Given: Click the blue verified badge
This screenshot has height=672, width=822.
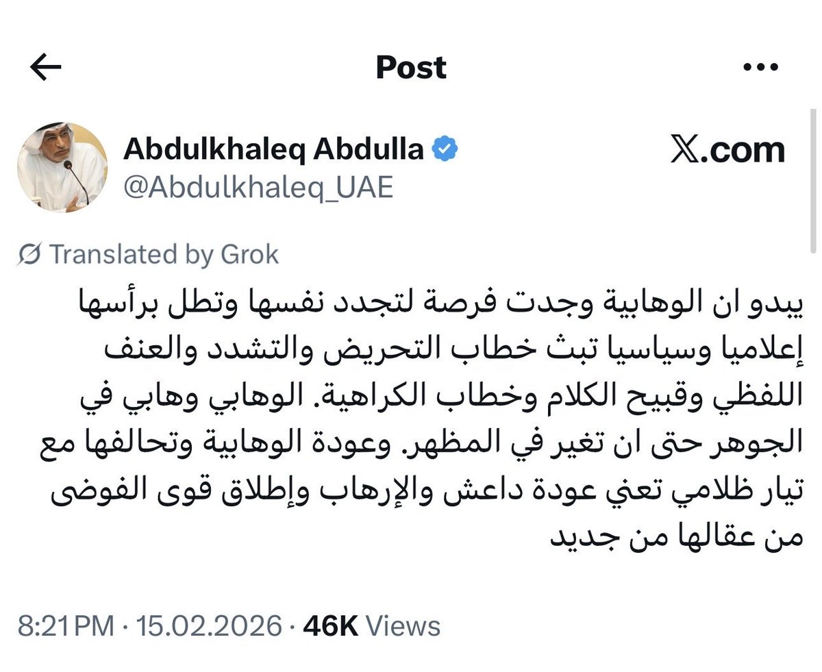Looking at the screenshot, I should pos(445,149).
